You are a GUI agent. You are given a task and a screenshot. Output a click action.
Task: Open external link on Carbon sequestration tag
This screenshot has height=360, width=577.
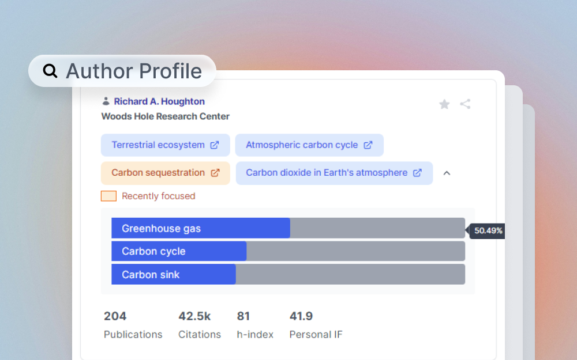coord(215,173)
